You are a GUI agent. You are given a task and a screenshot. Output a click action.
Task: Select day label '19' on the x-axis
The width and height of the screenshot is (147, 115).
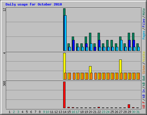click(86, 112)
